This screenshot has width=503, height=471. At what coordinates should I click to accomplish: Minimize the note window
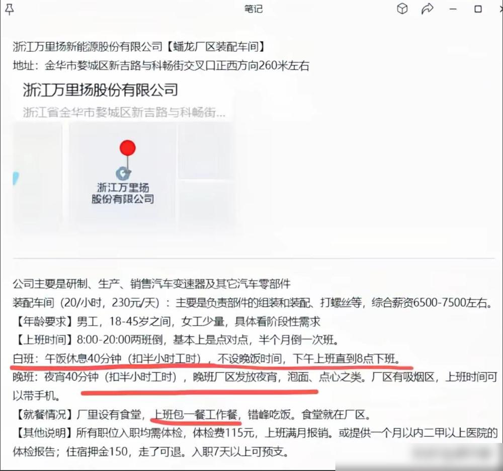(453, 9)
